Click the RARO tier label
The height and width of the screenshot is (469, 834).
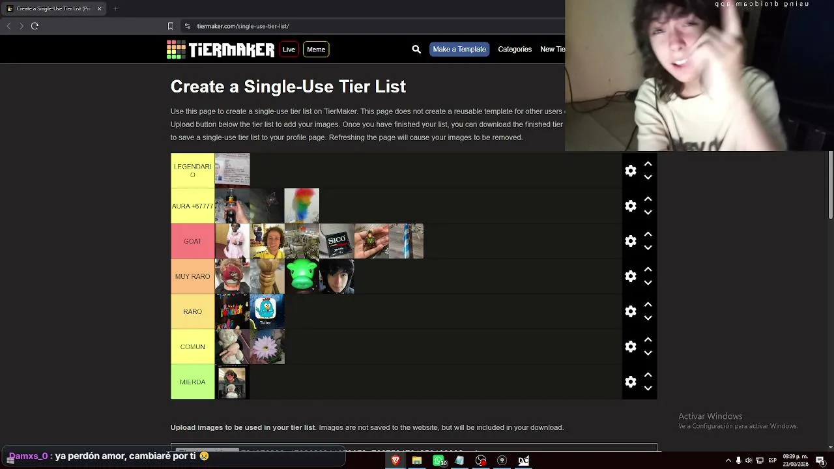pyautogui.click(x=193, y=311)
